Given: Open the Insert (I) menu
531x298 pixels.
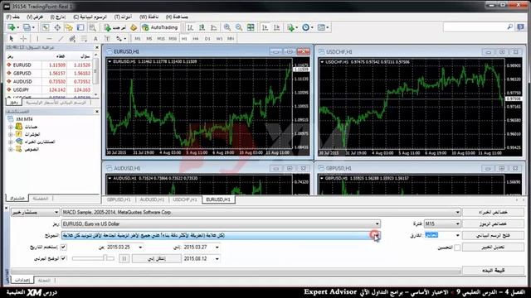Looking at the screenshot, I should [x=58, y=17].
